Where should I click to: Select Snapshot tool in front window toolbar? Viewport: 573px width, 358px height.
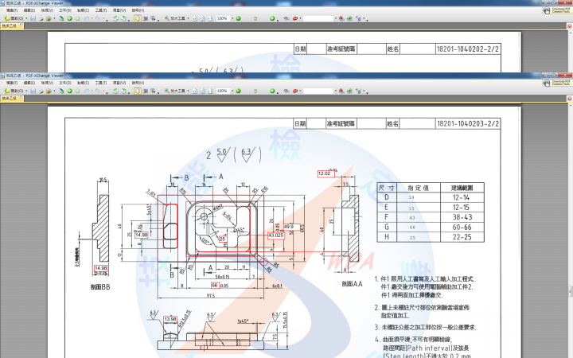pyautogui.click(x=146, y=91)
